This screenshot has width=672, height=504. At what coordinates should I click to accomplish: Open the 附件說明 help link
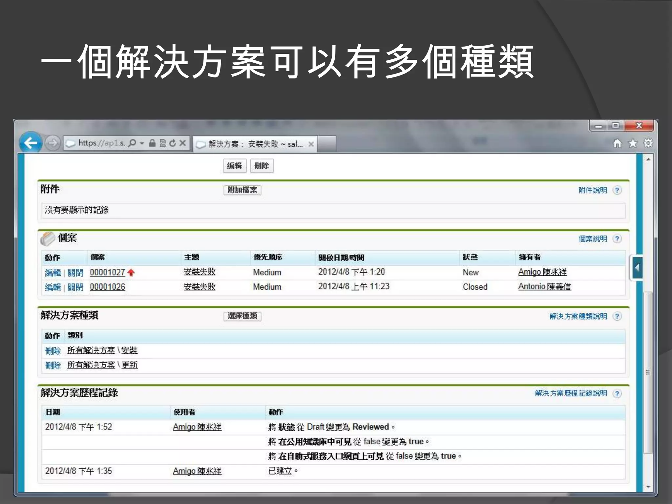(x=593, y=190)
